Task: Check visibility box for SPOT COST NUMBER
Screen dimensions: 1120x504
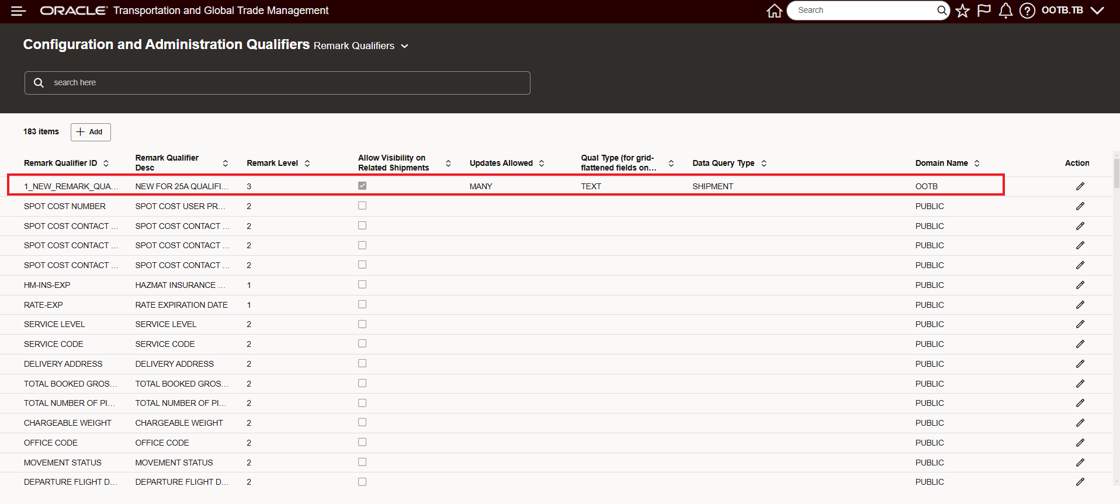Action: click(x=362, y=206)
